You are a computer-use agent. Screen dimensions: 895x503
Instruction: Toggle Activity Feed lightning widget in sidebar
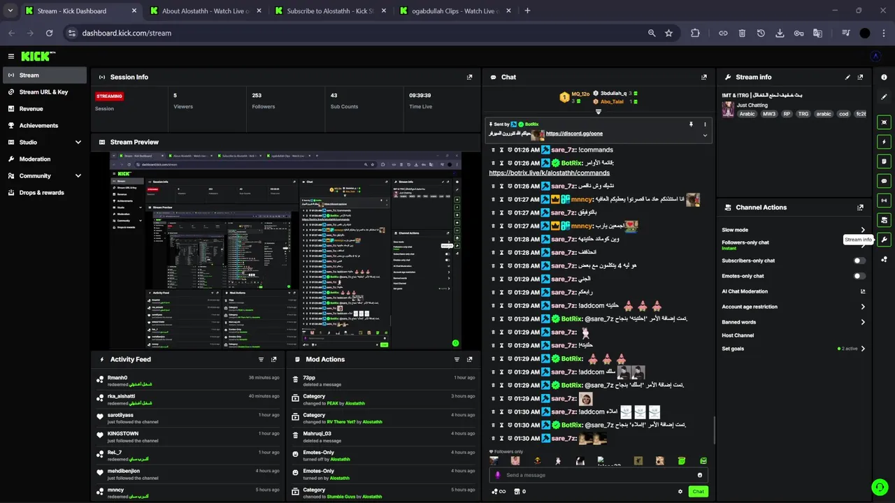(884, 142)
